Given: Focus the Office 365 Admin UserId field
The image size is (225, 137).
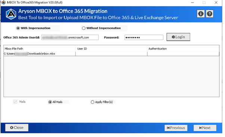Looking at the screenshot, I should click(x=70, y=37).
